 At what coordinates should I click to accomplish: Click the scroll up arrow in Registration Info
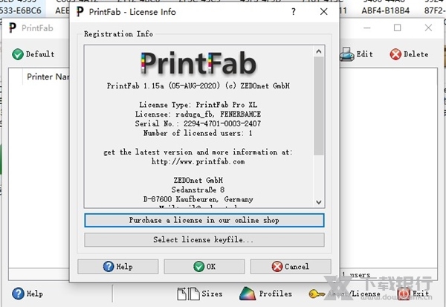319,50
